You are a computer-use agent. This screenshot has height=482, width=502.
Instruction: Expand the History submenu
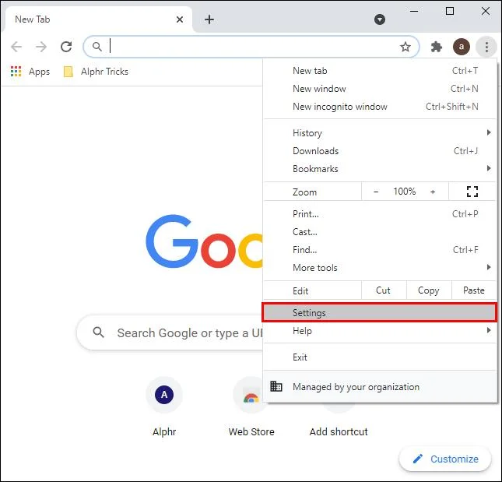tap(380, 132)
